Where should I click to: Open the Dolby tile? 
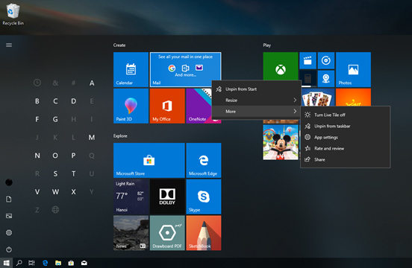(x=167, y=197)
